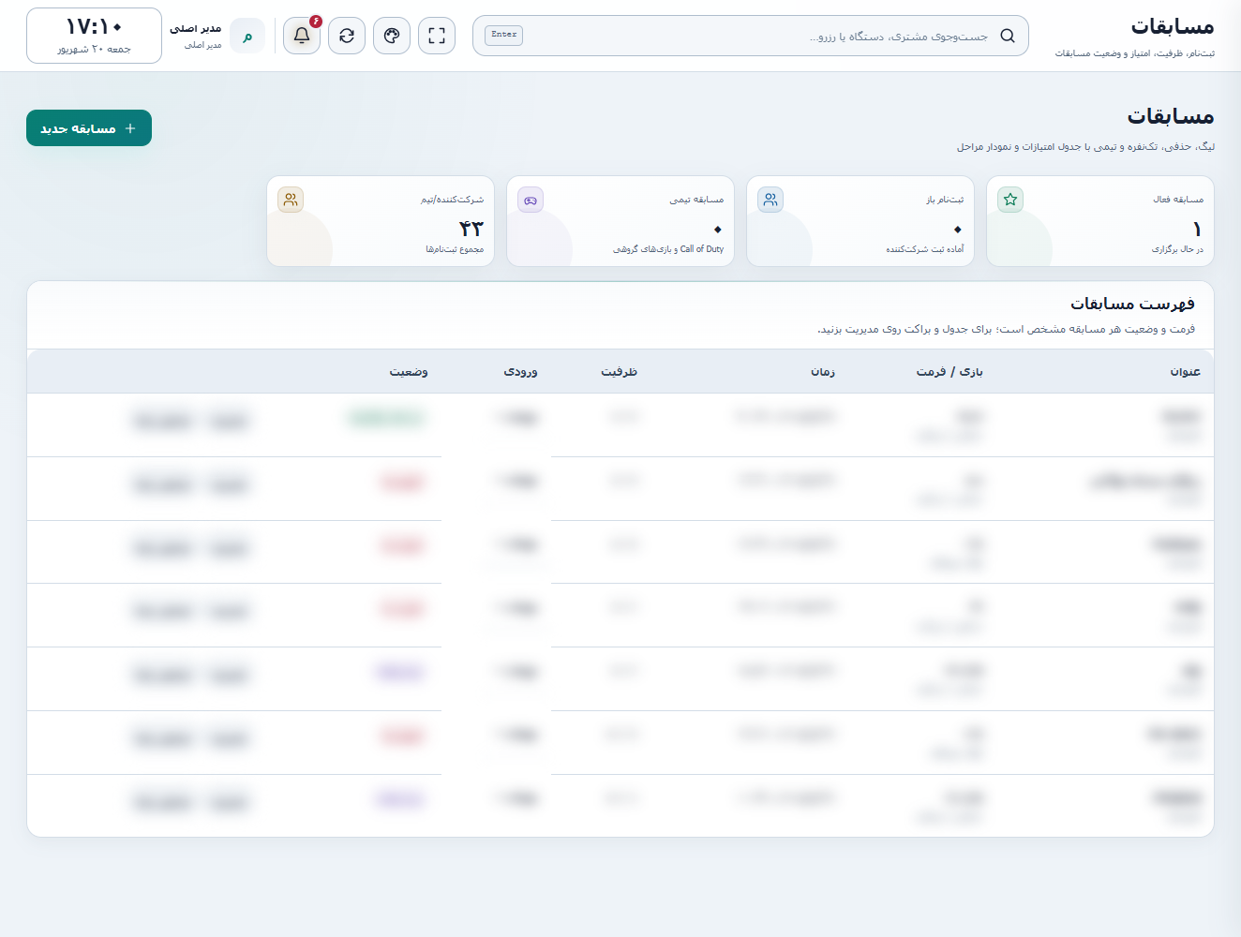Click the 17:10 clock display
The image size is (1241, 937).
94,27
